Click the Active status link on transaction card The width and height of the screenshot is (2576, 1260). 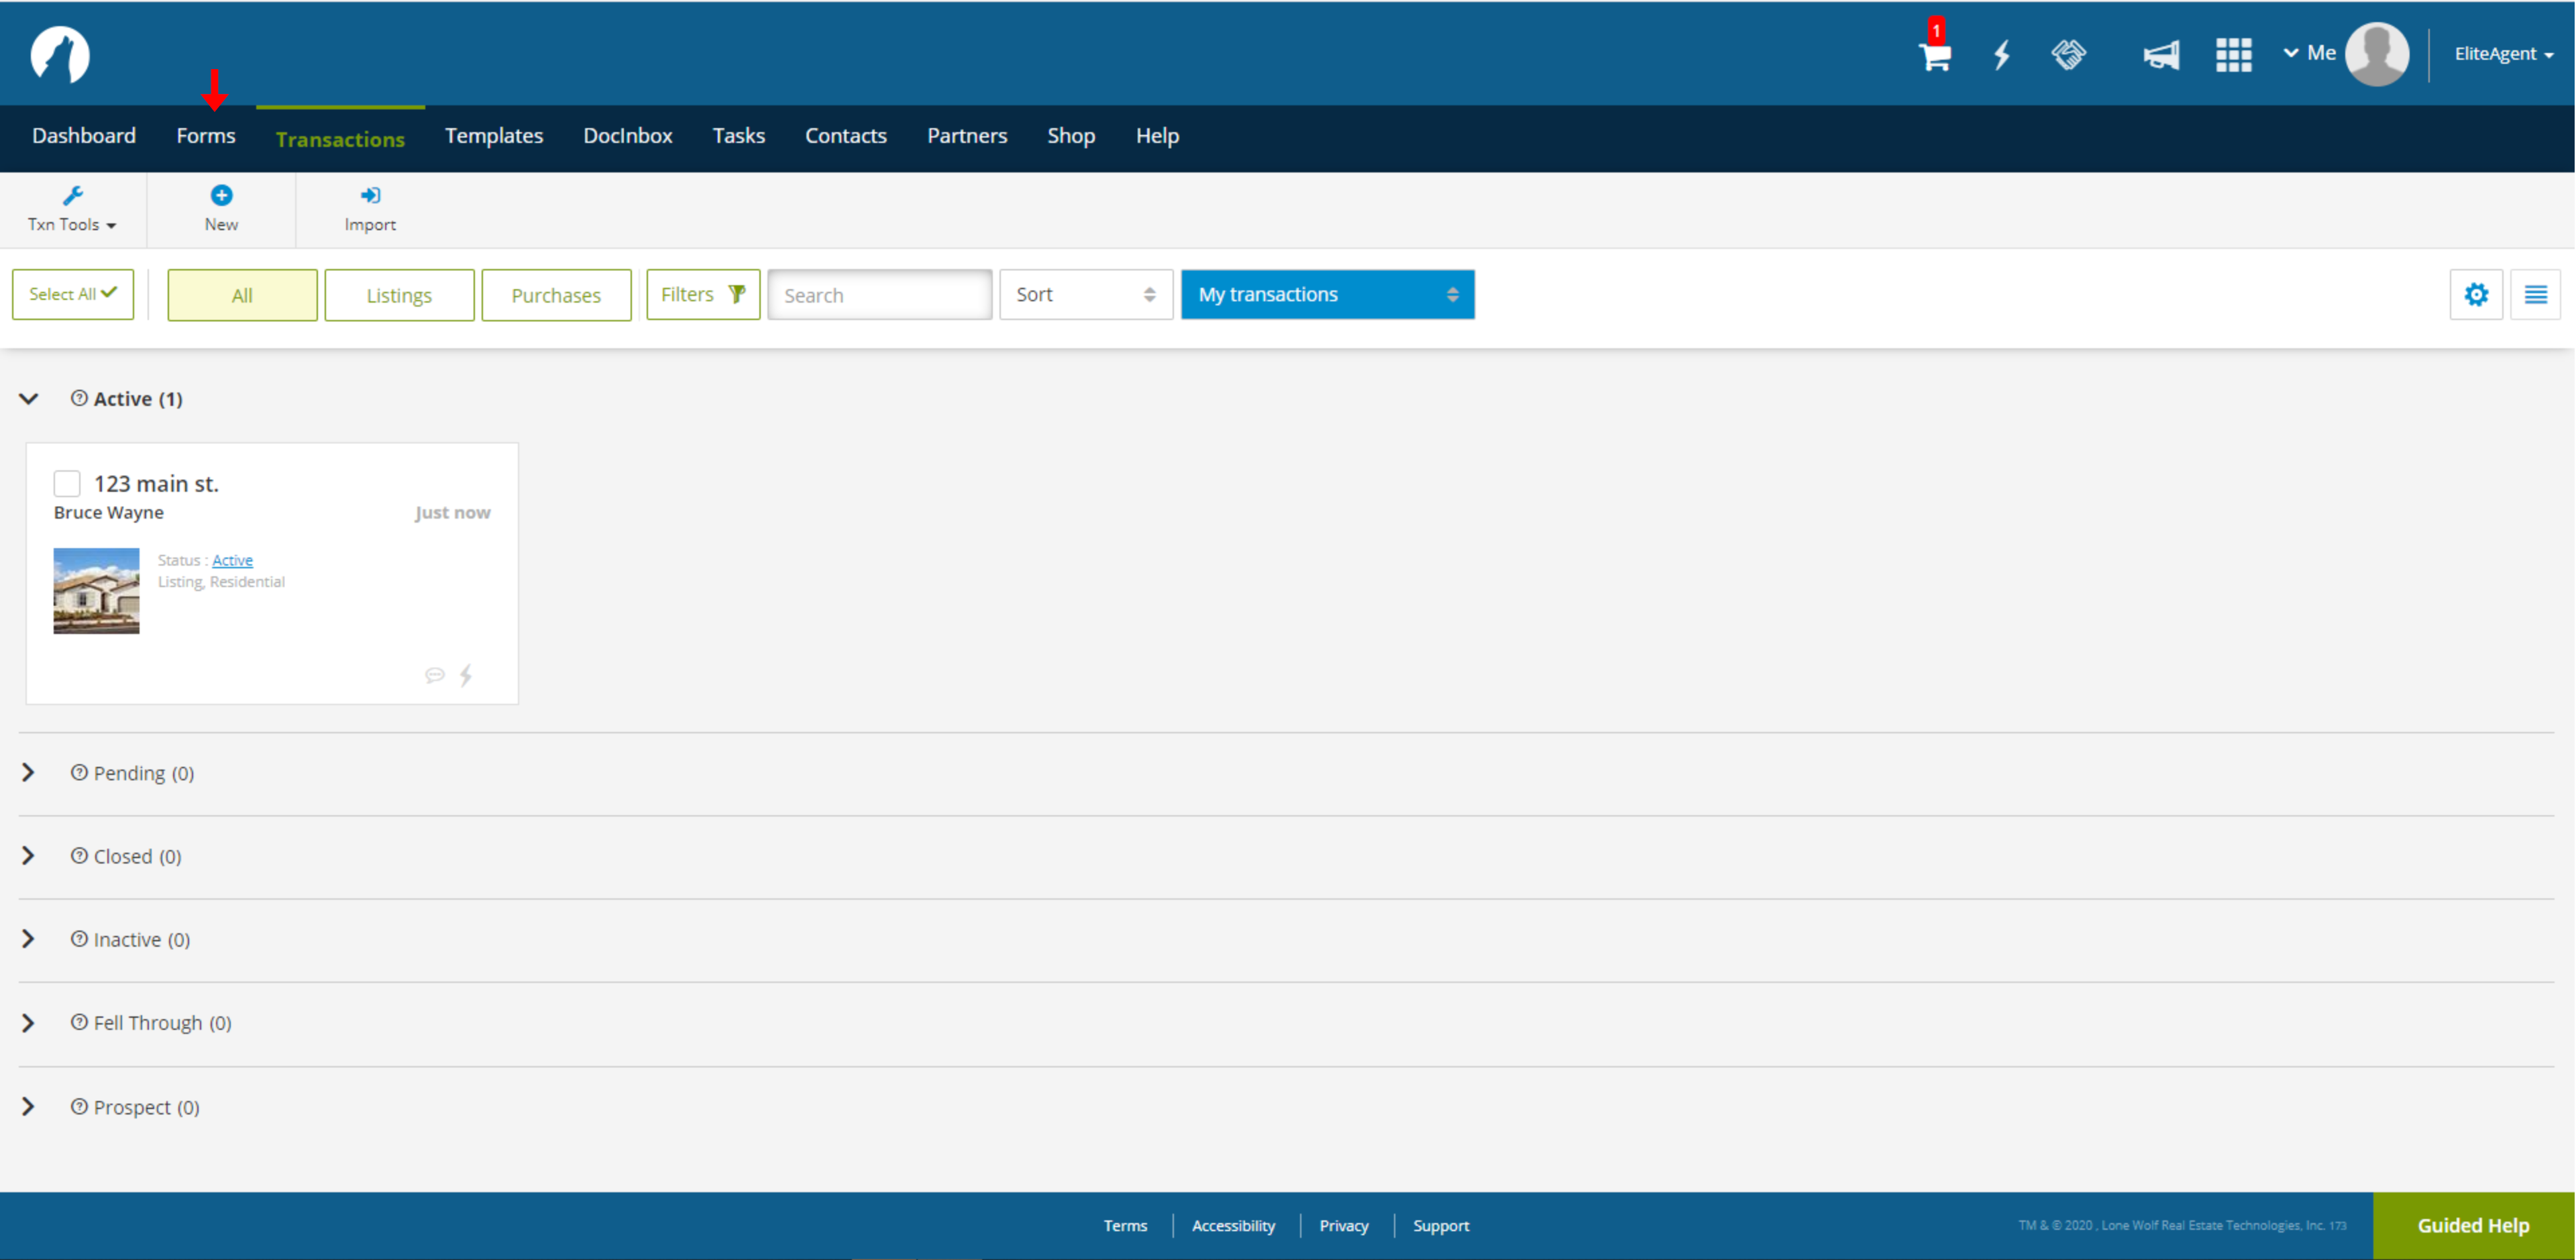(231, 560)
